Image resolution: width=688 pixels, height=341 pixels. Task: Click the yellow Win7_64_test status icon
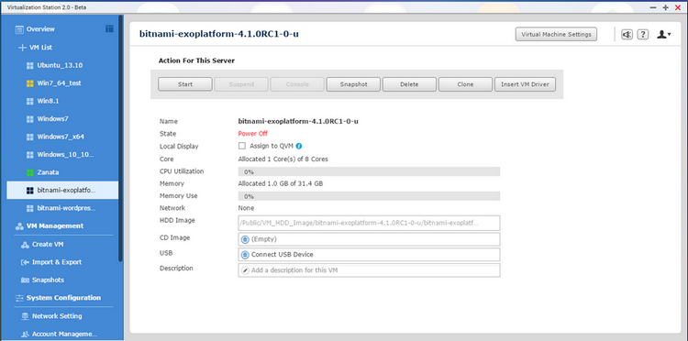pyautogui.click(x=30, y=83)
